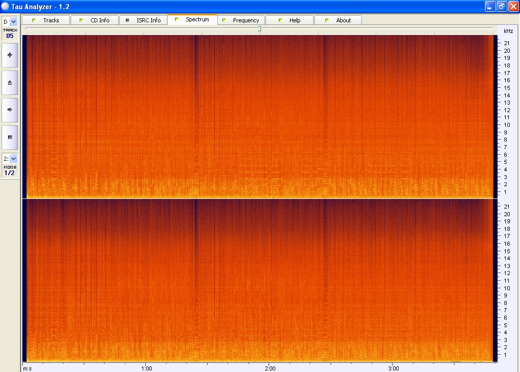
Task: Expand the mode selector dropdown
Action: pyautogui.click(x=13, y=159)
